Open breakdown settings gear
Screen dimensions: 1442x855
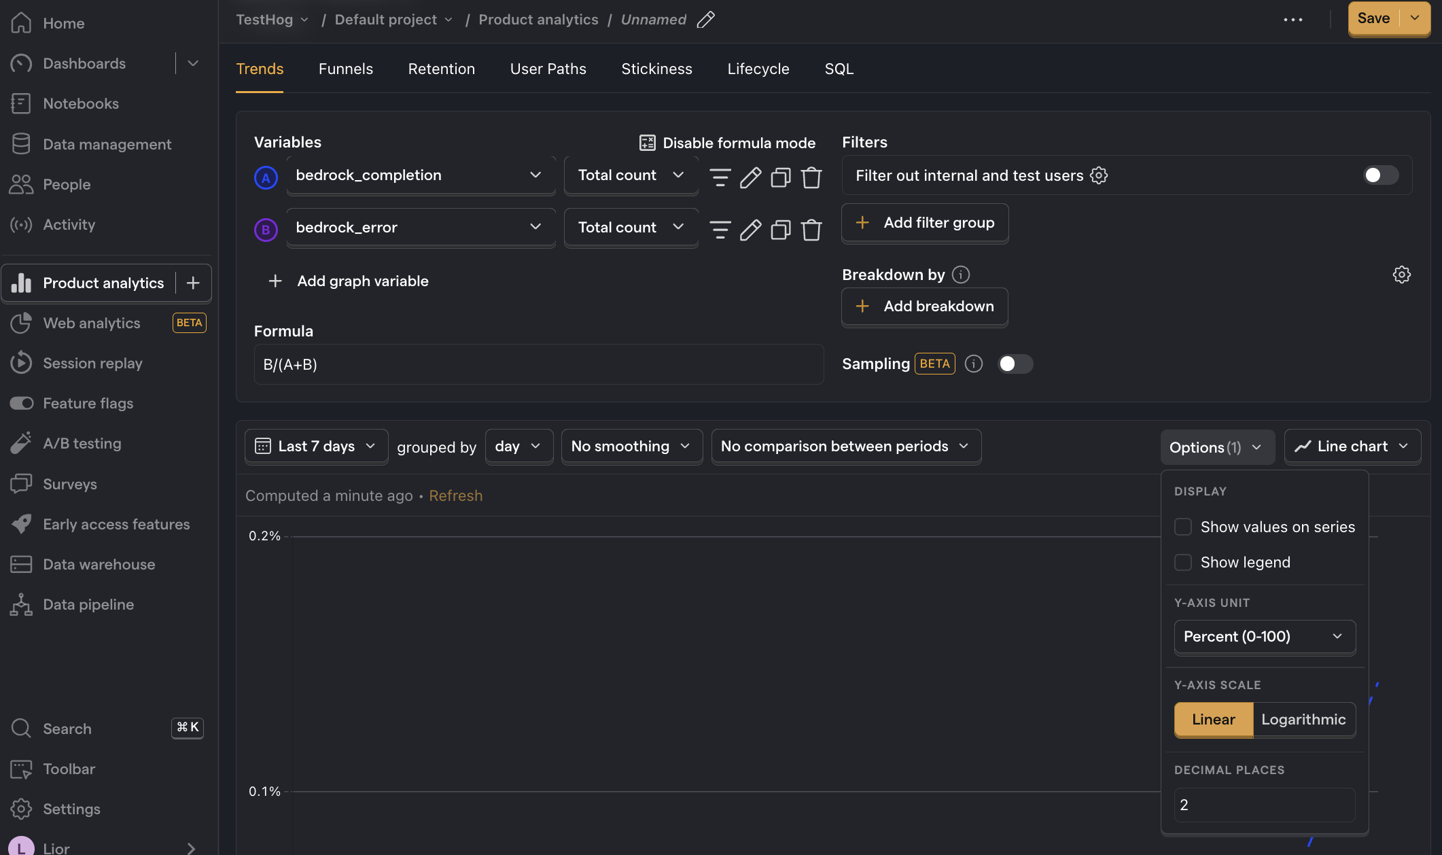1402,275
